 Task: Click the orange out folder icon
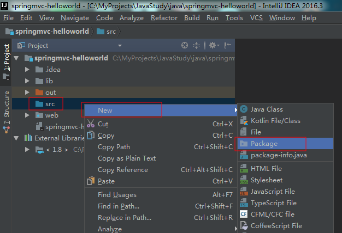coord(39,93)
